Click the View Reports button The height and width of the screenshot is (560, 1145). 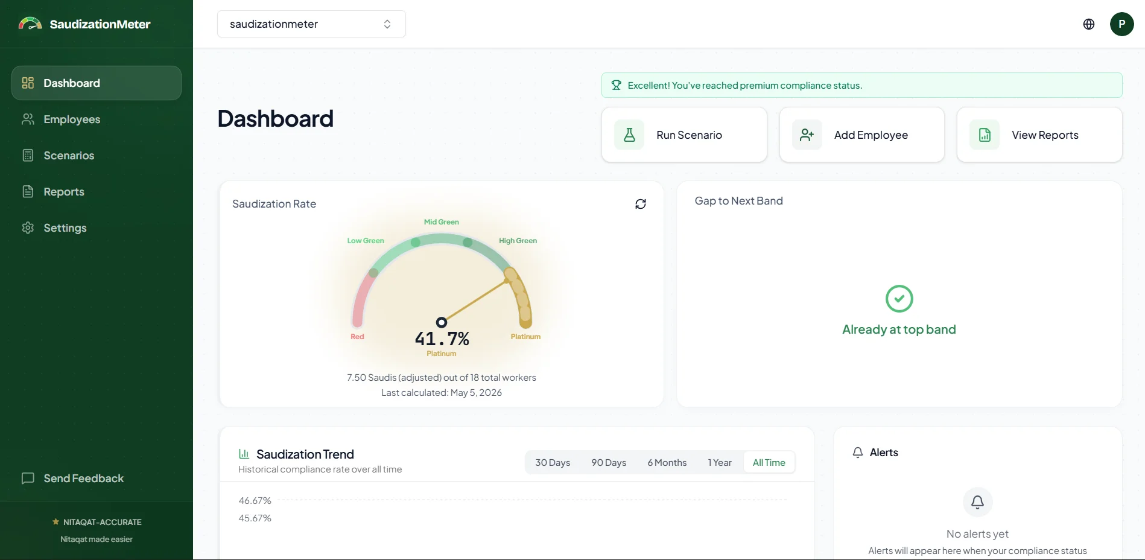click(x=1039, y=135)
